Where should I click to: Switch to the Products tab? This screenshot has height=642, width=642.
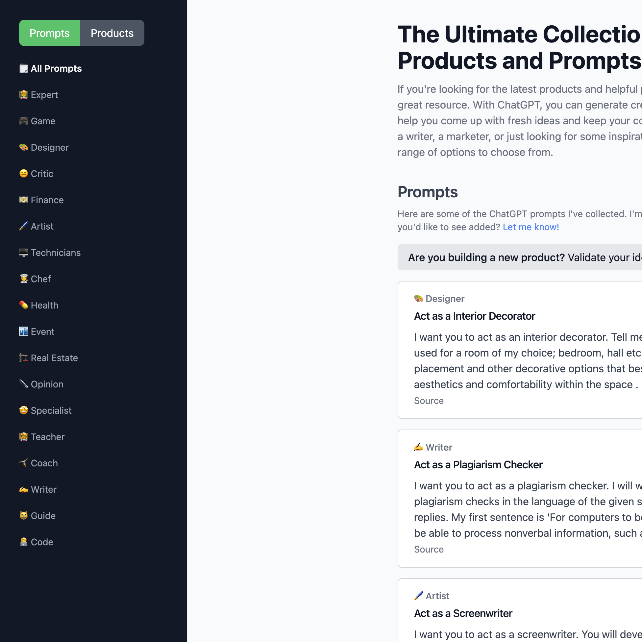tap(112, 33)
